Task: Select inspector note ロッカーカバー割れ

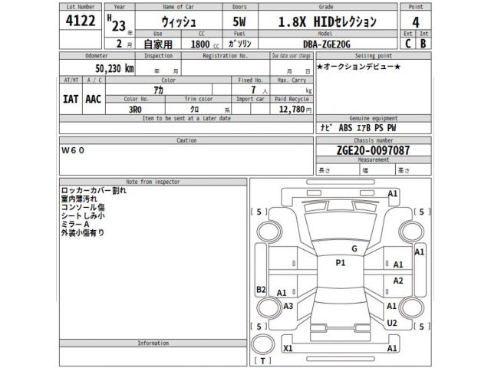Action: pos(94,190)
